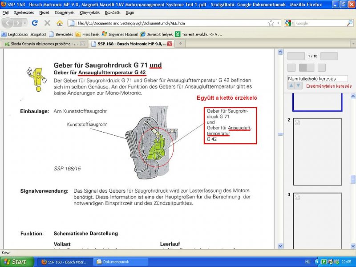Open the Windows Start button
Image resolution: width=356 pixels, height=267 pixels.
pyautogui.click(x=17, y=262)
